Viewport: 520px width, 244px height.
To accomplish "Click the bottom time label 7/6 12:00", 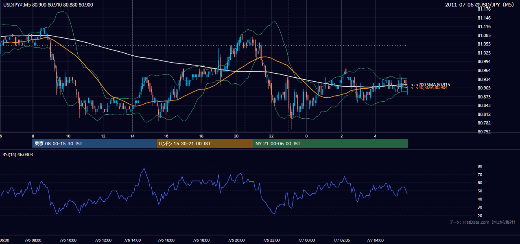I will 103,240.
